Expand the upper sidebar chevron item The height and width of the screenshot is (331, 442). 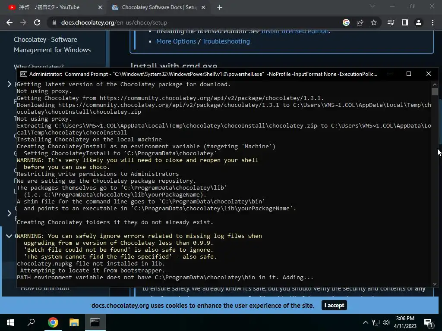point(9,84)
